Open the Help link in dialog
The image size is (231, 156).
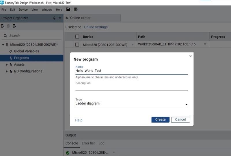[x=79, y=120]
